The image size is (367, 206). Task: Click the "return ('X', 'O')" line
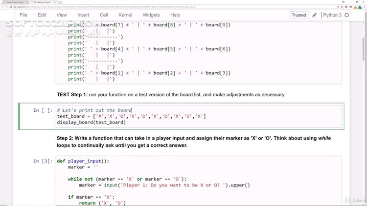pyautogui.click(x=102, y=203)
